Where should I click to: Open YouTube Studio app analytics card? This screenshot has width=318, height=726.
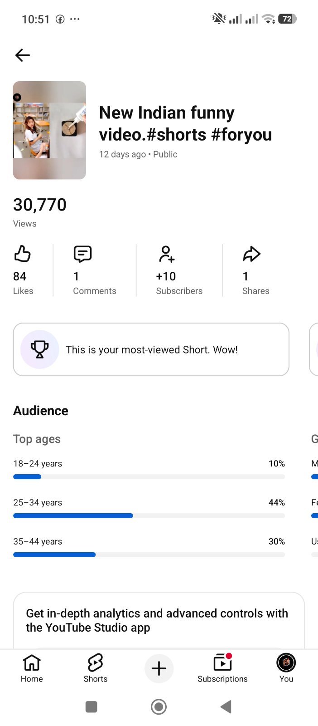(x=159, y=620)
